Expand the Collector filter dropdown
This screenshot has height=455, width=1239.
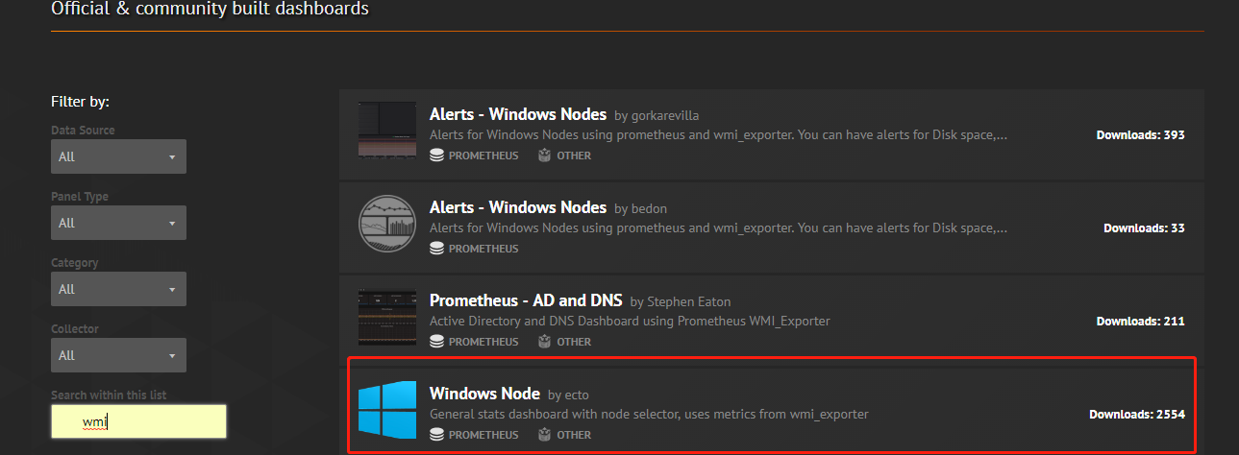pos(118,355)
